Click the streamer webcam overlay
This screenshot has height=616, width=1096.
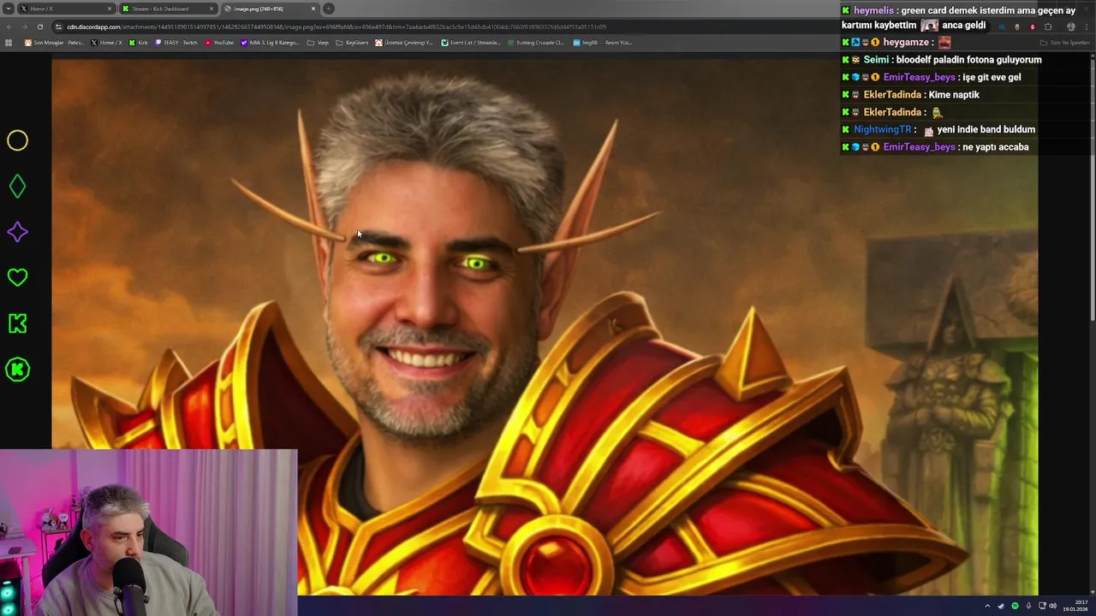pos(149,532)
